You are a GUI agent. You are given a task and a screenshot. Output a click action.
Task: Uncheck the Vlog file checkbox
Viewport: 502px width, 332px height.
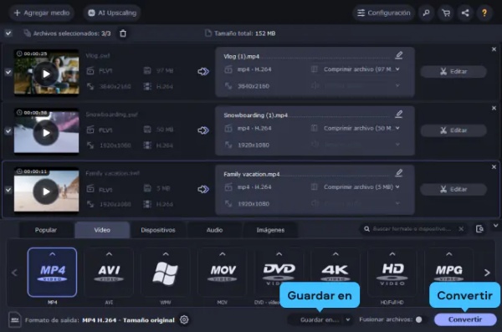tap(8, 72)
